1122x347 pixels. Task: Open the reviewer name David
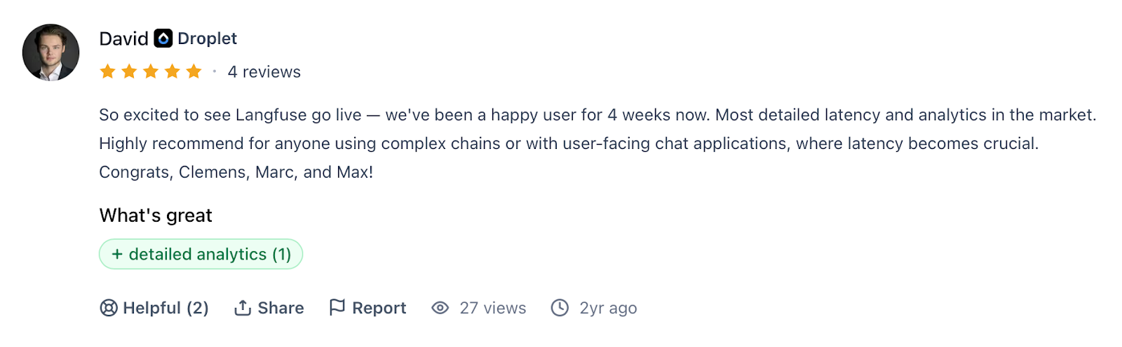pos(123,38)
